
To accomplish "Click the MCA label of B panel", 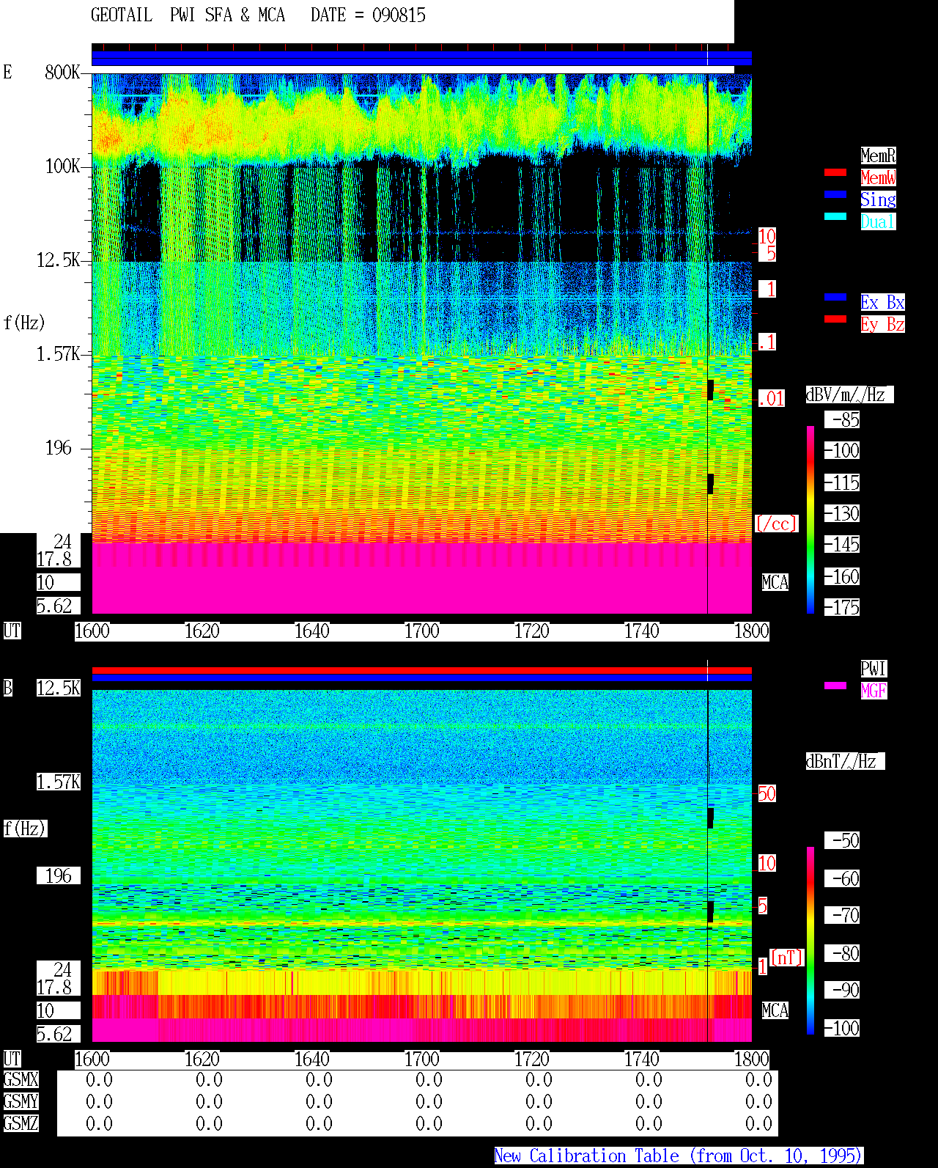I will coord(775,1010).
